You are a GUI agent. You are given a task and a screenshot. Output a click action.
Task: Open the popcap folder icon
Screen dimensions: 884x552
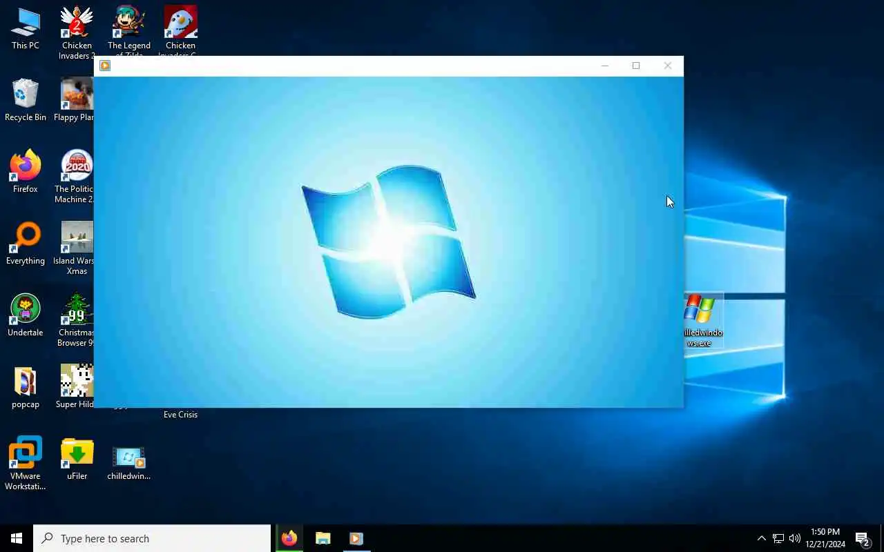click(x=26, y=387)
